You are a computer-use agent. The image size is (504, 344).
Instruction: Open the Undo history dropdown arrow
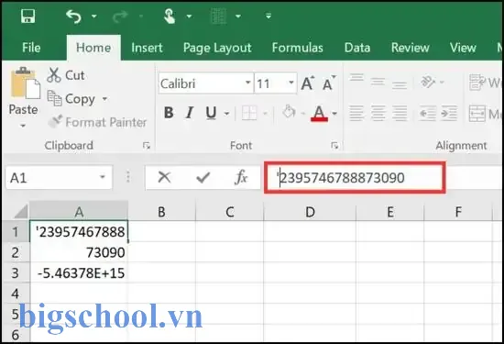click(93, 16)
